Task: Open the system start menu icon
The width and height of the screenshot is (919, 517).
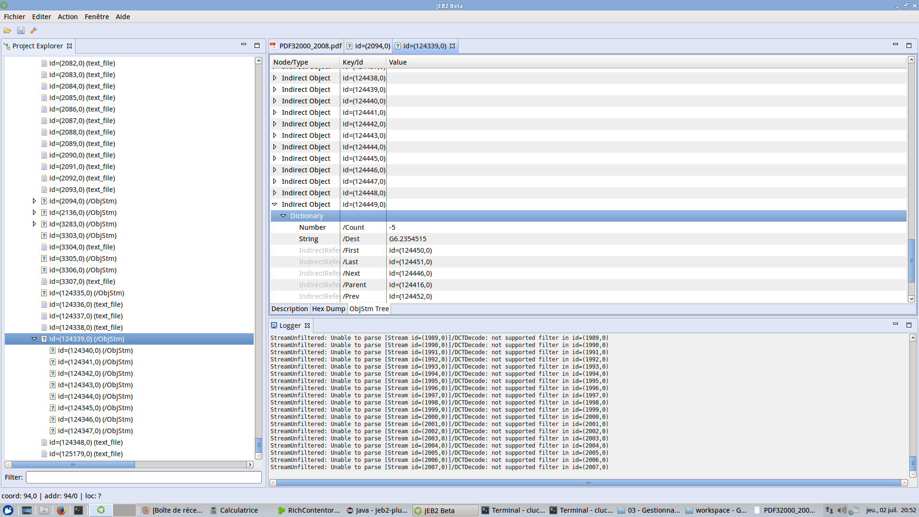Action: (8, 510)
